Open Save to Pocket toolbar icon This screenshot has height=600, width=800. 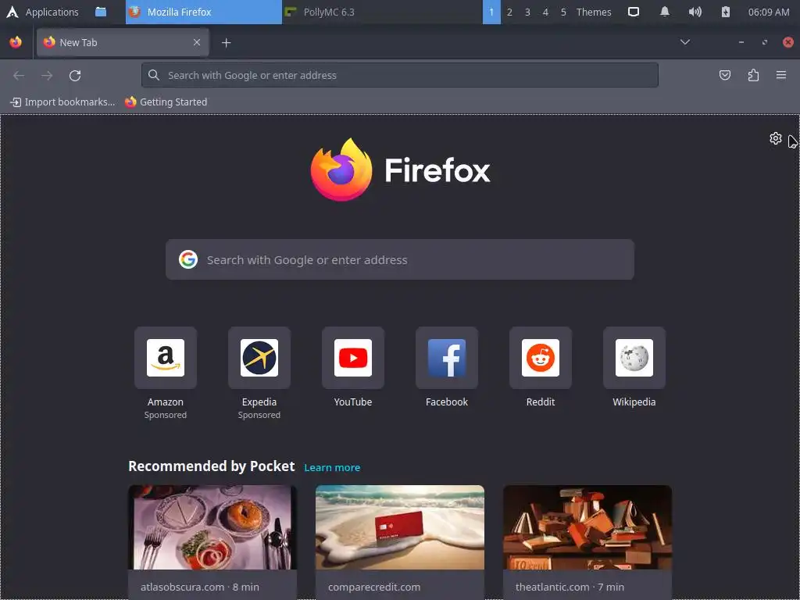point(724,76)
